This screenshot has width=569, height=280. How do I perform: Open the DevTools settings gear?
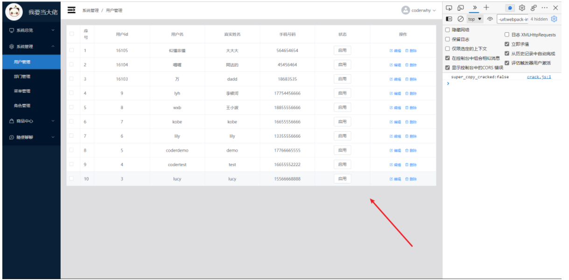click(522, 8)
